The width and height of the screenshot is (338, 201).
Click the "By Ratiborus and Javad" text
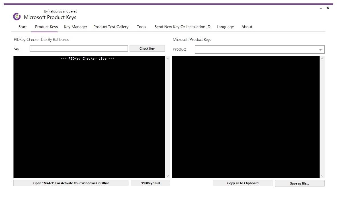coord(61,11)
